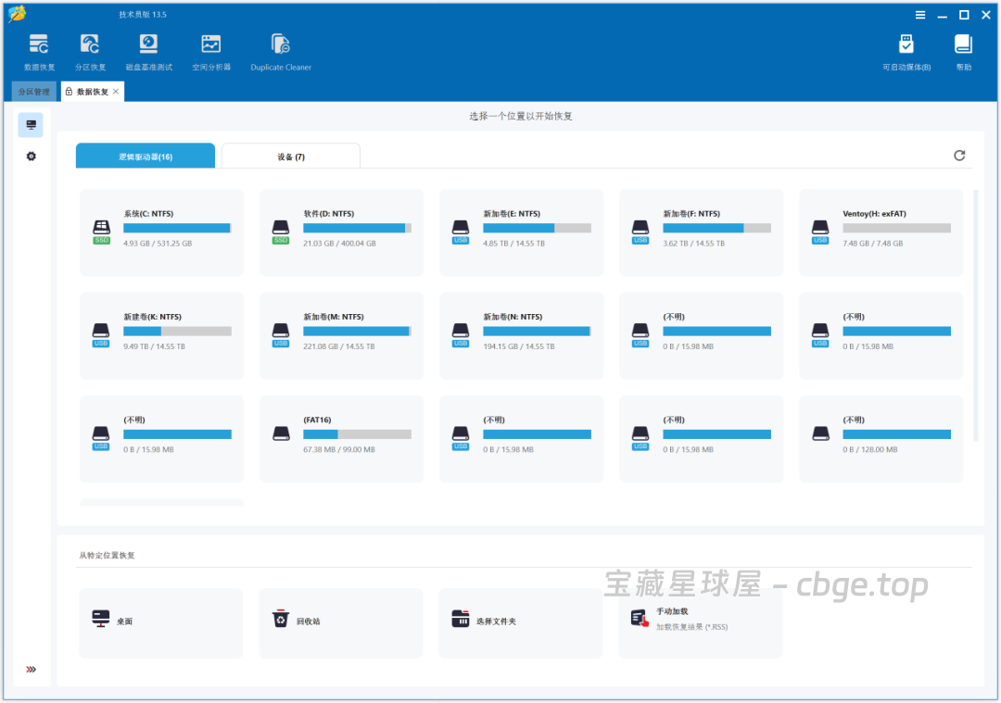Open the hamburger menu near window controls
The width and height of the screenshot is (1001, 703).
(x=920, y=14)
